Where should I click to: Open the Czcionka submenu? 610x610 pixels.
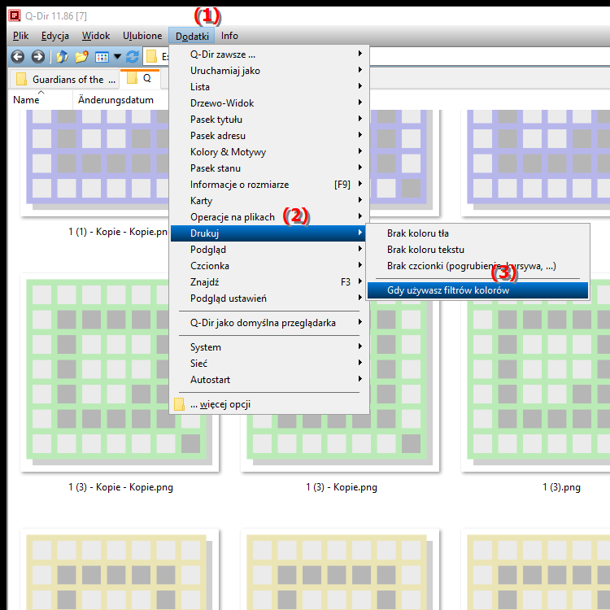click(269, 266)
